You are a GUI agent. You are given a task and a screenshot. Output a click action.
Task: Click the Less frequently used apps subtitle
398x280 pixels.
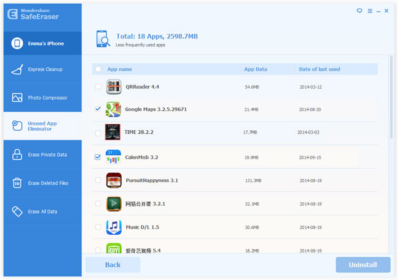point(140,45)
